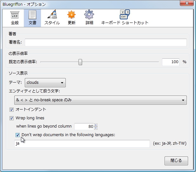This screenshot has height=172, width=196.
Task: Click the column number field showing 80
Action: (84, 126)
